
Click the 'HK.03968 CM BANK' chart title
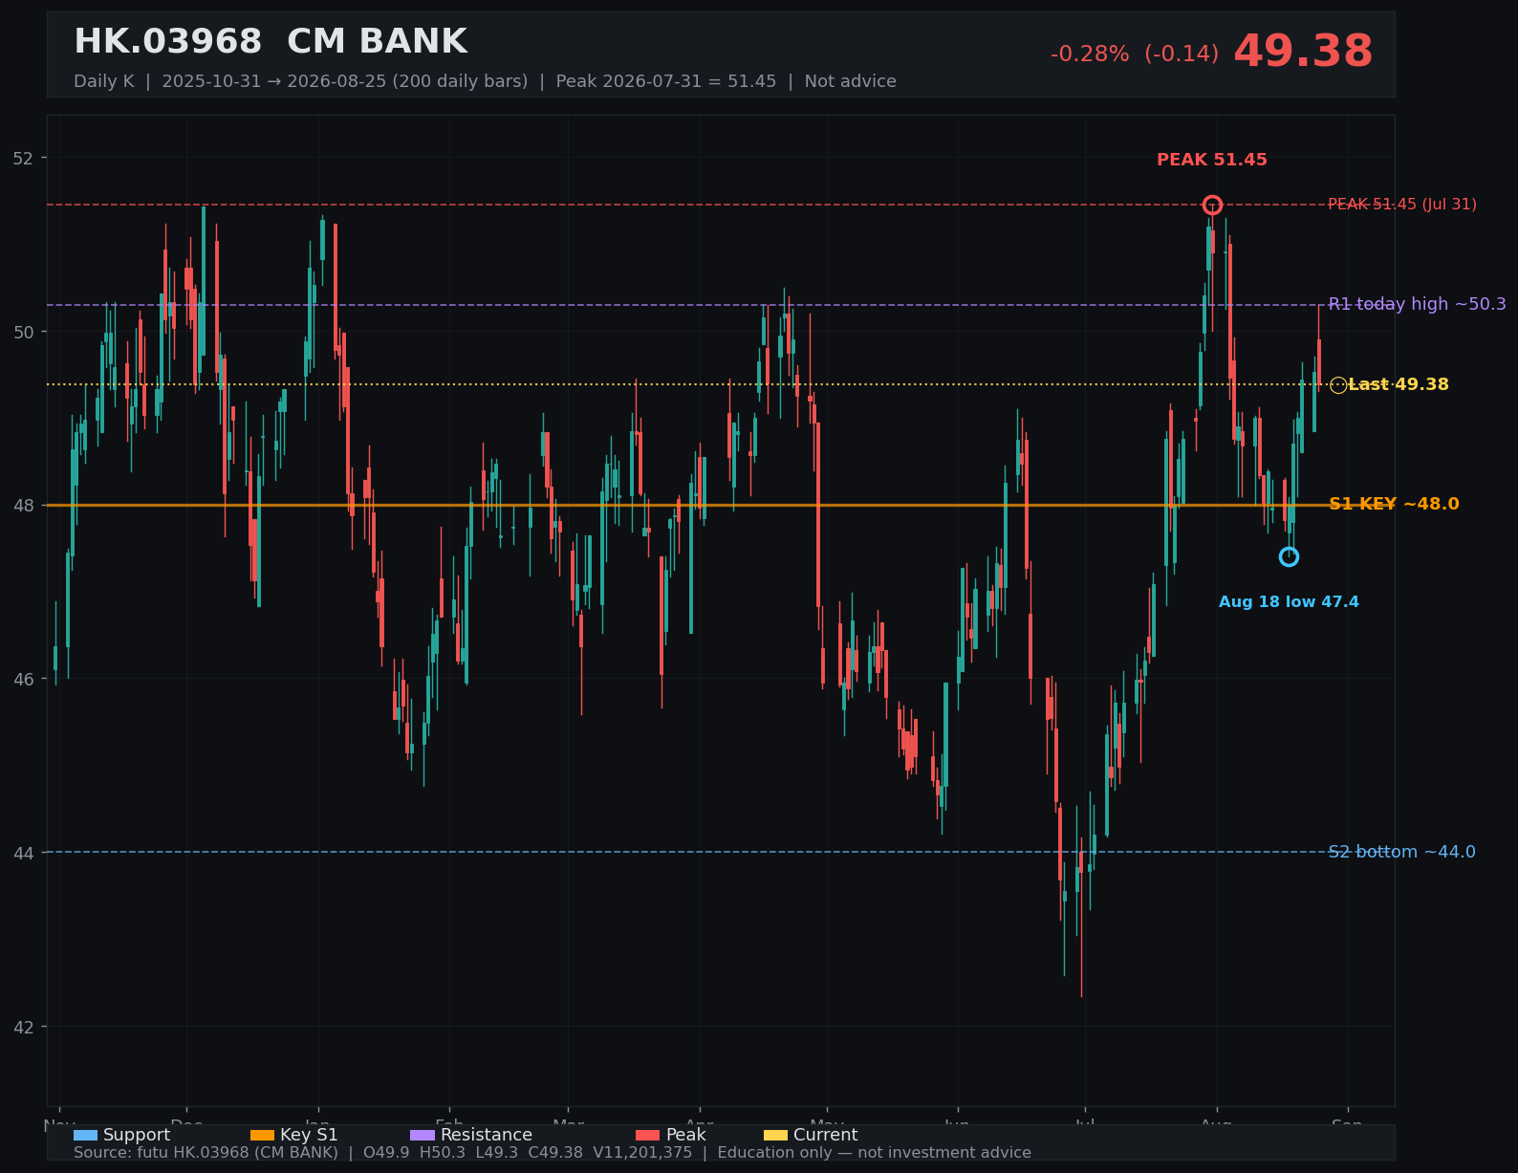click(271, 42)
